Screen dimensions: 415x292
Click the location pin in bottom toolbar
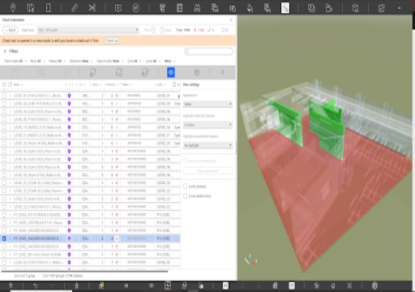(x=11, y=286)
